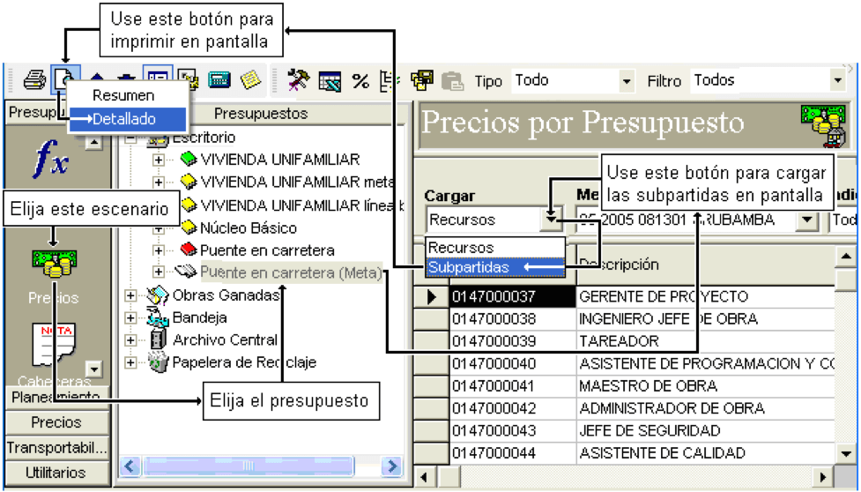Click the Utilitarios sidebar button
The height and width of the screenshot is (492, 861).
point(56,473)
